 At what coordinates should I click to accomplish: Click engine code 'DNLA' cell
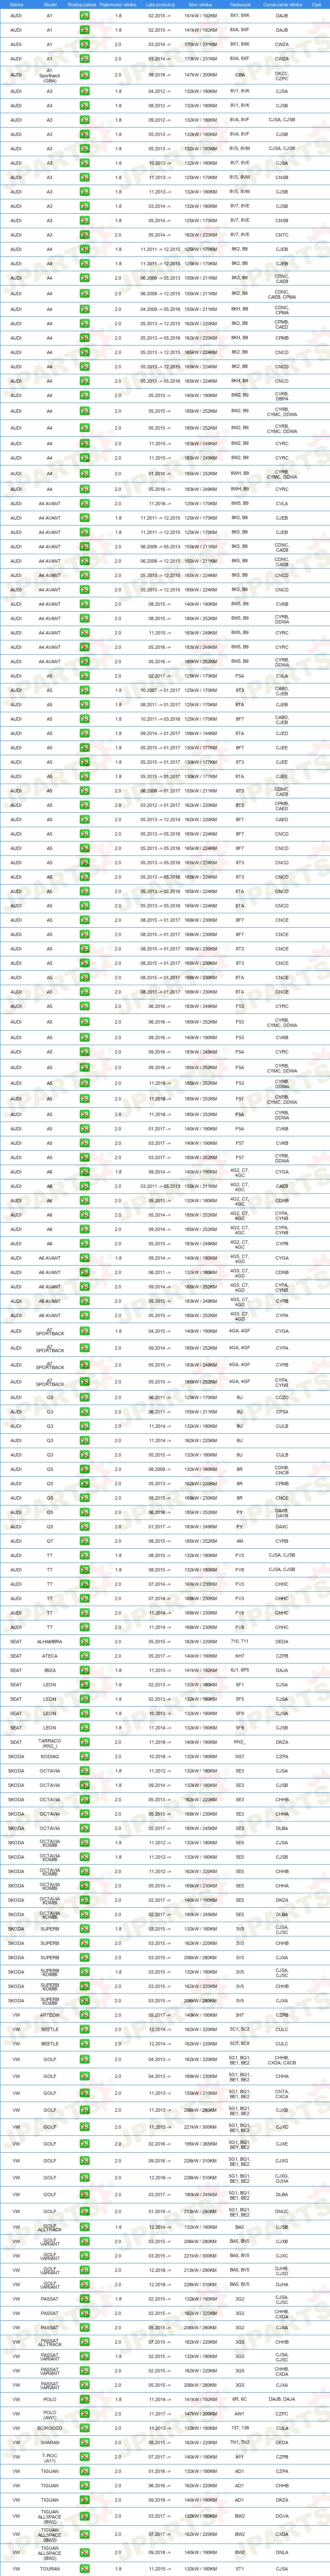[x=282, y=2552]
